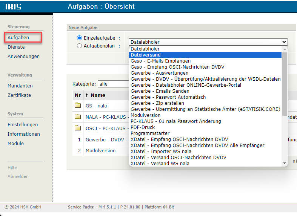Screen dimensions: 297x216
Task: Go to Dienste in the sidebar
Action: tap(16, 47)
